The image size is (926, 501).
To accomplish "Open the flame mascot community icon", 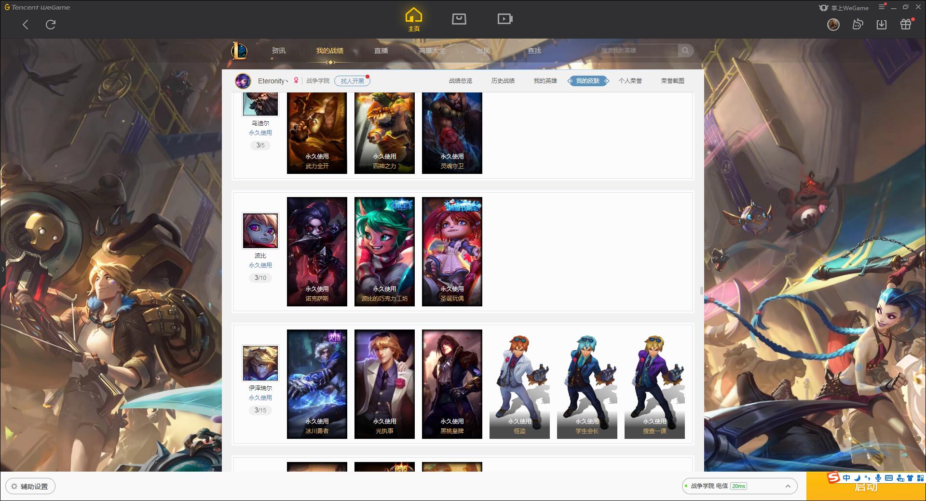I will tap(858, 24).
